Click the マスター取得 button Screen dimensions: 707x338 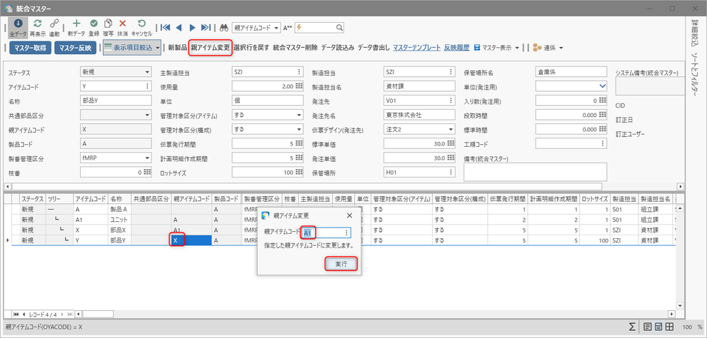[x=29, y=48]
